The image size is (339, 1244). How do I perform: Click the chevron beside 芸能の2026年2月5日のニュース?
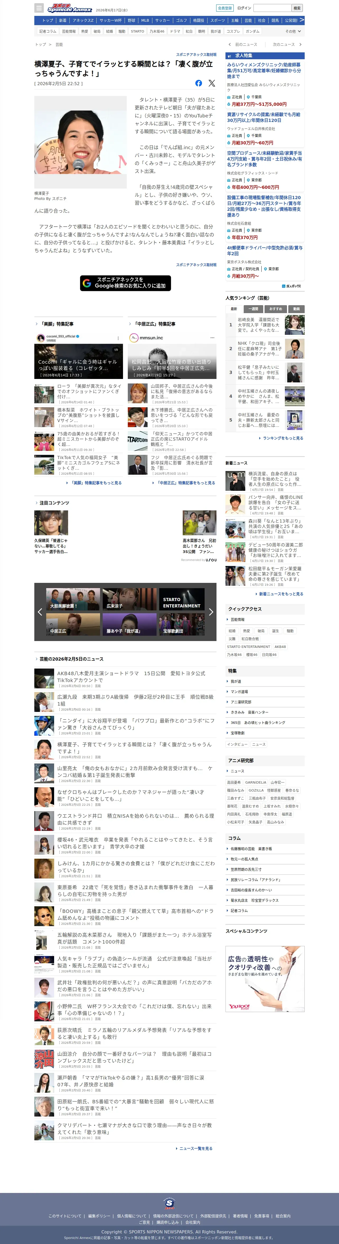36,659
